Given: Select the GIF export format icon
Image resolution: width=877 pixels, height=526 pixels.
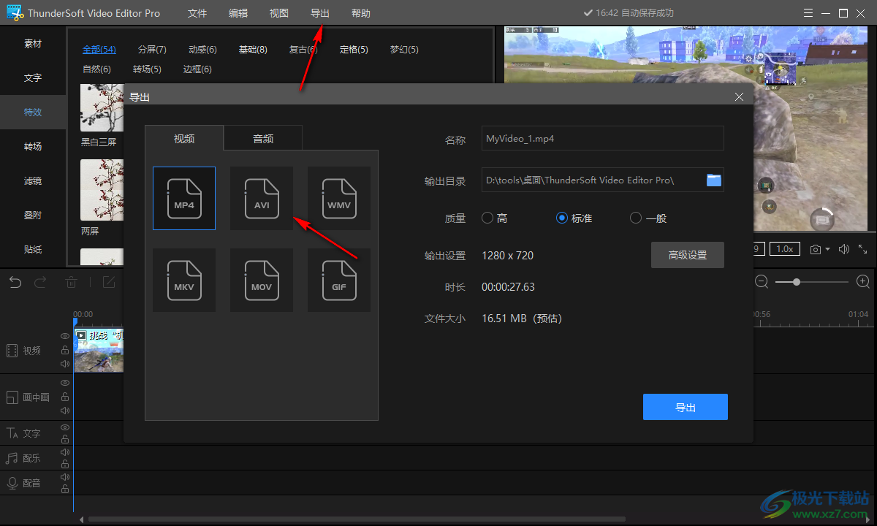Looking at the screenshot, I should (x=339, y=281).
